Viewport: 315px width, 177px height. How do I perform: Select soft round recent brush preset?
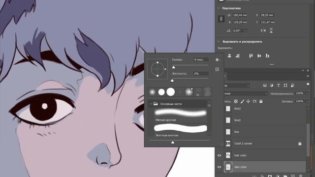tap(153, 92)
